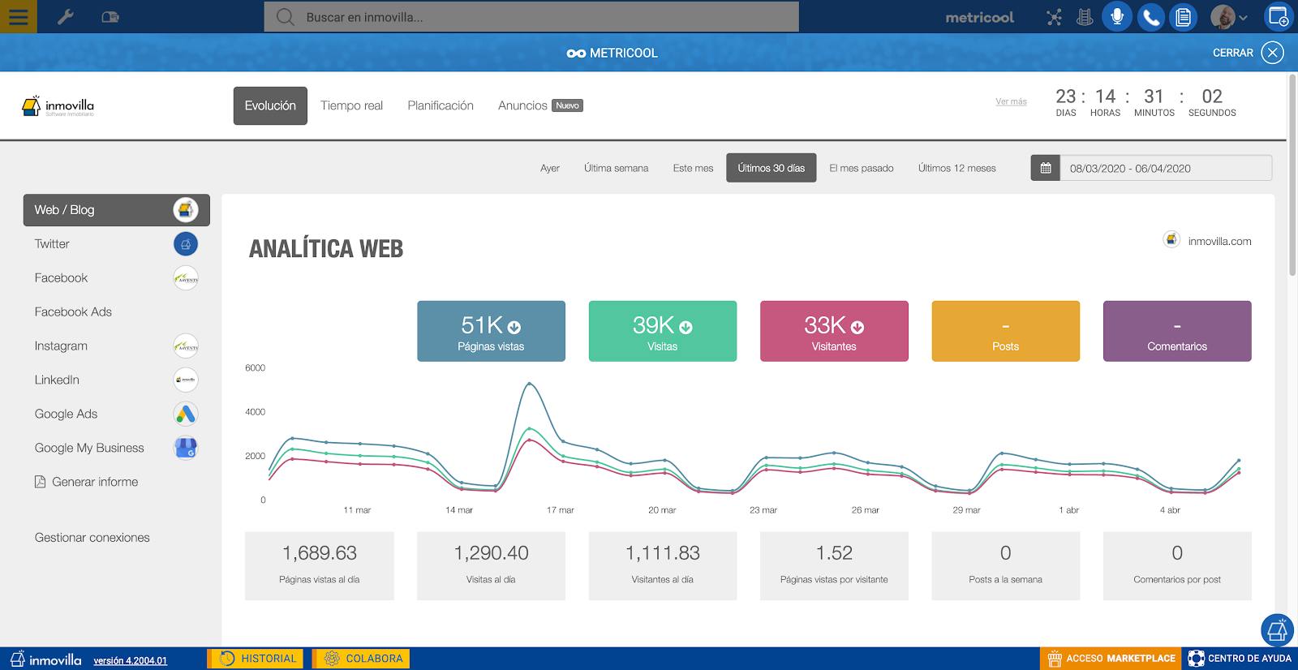1298x670 pixels.
Task: Open the clipboard notes button
Action: click(x=1184, y=17)
